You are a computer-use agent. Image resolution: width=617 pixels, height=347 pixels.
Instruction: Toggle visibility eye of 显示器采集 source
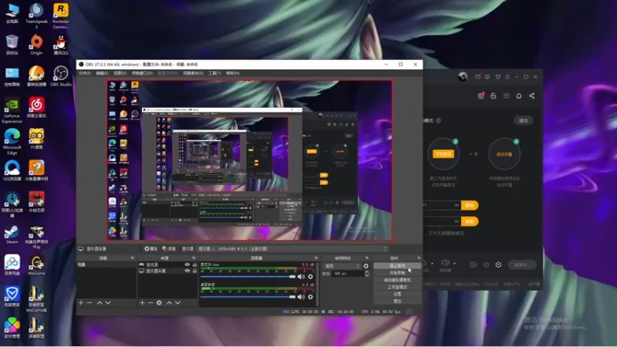coord(187,271)
